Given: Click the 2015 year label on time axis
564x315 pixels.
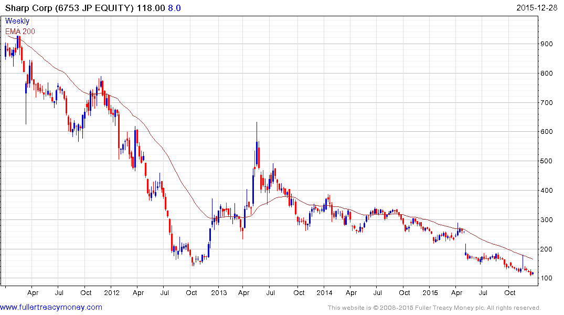Looking at the screenshot, I should (x=430, y=292).
